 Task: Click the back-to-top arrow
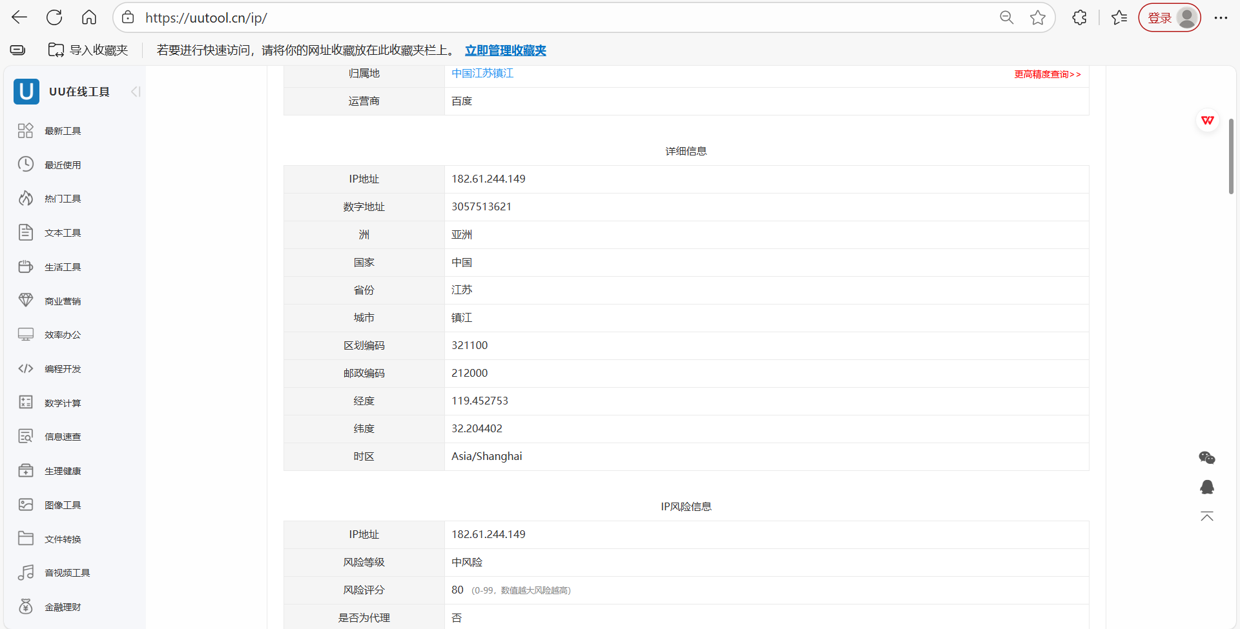click(1206, 517)
